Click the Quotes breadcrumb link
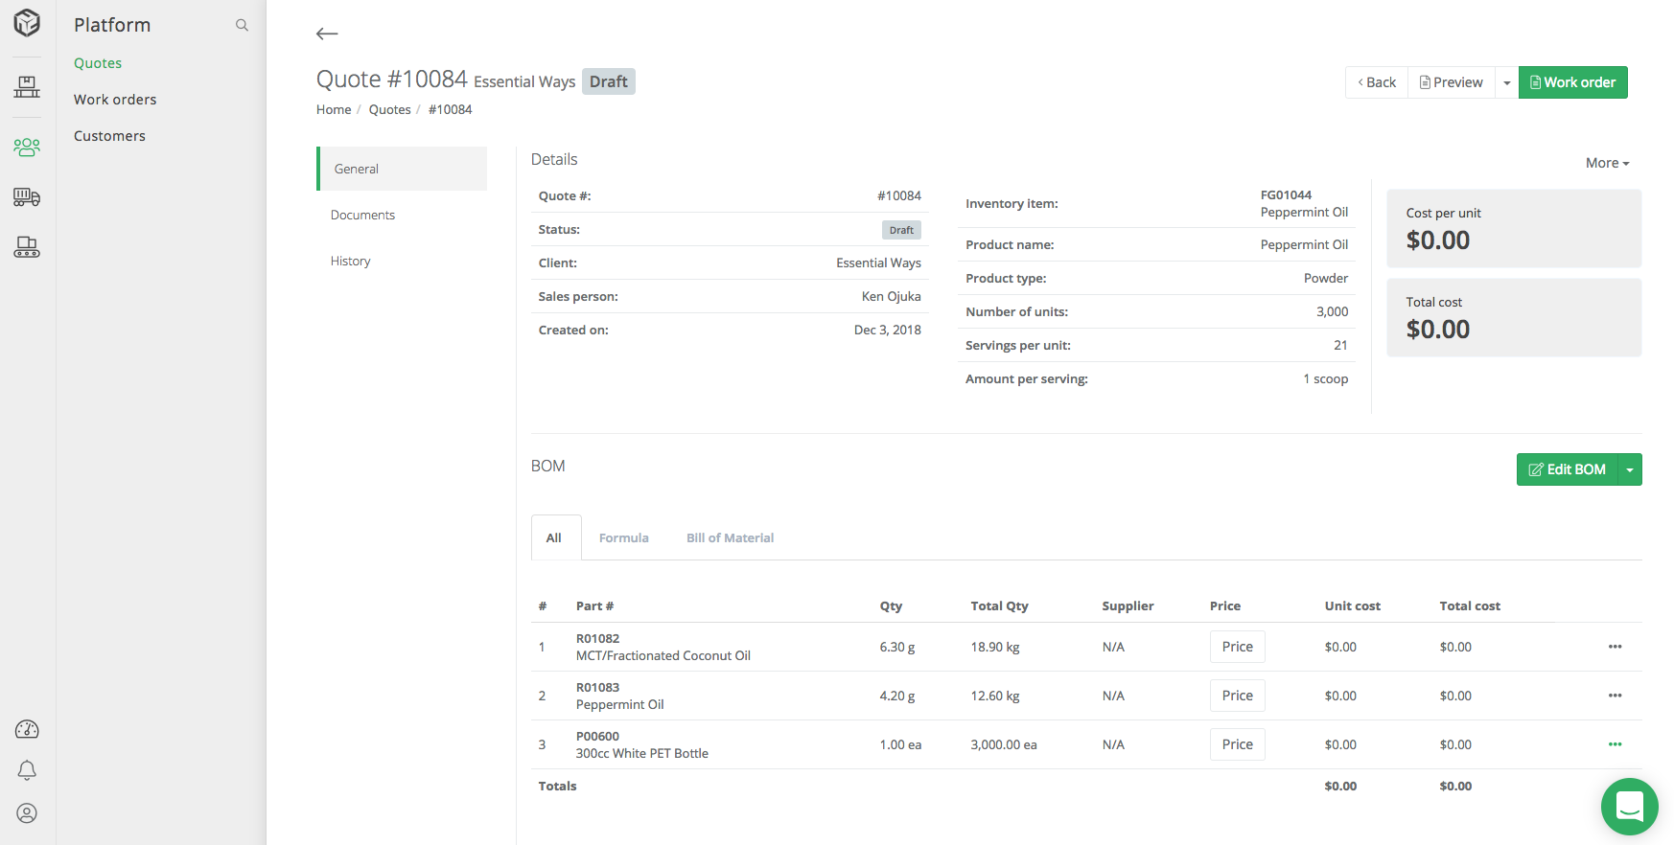Image resolution: width=1674 pixels, height=845 pixels. click(x=389, y=109)
